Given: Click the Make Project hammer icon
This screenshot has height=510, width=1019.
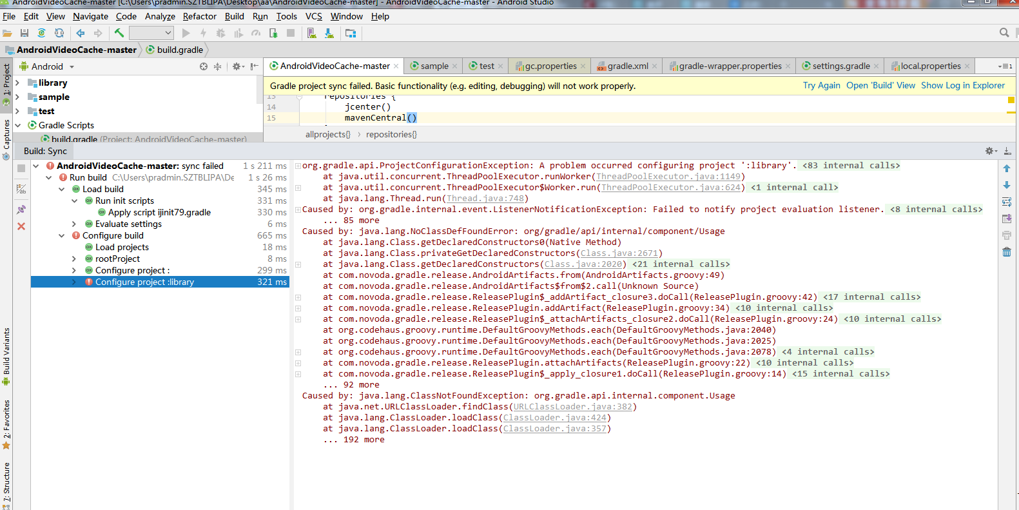Looking at the screenshot, I should (x=119, y=33).
